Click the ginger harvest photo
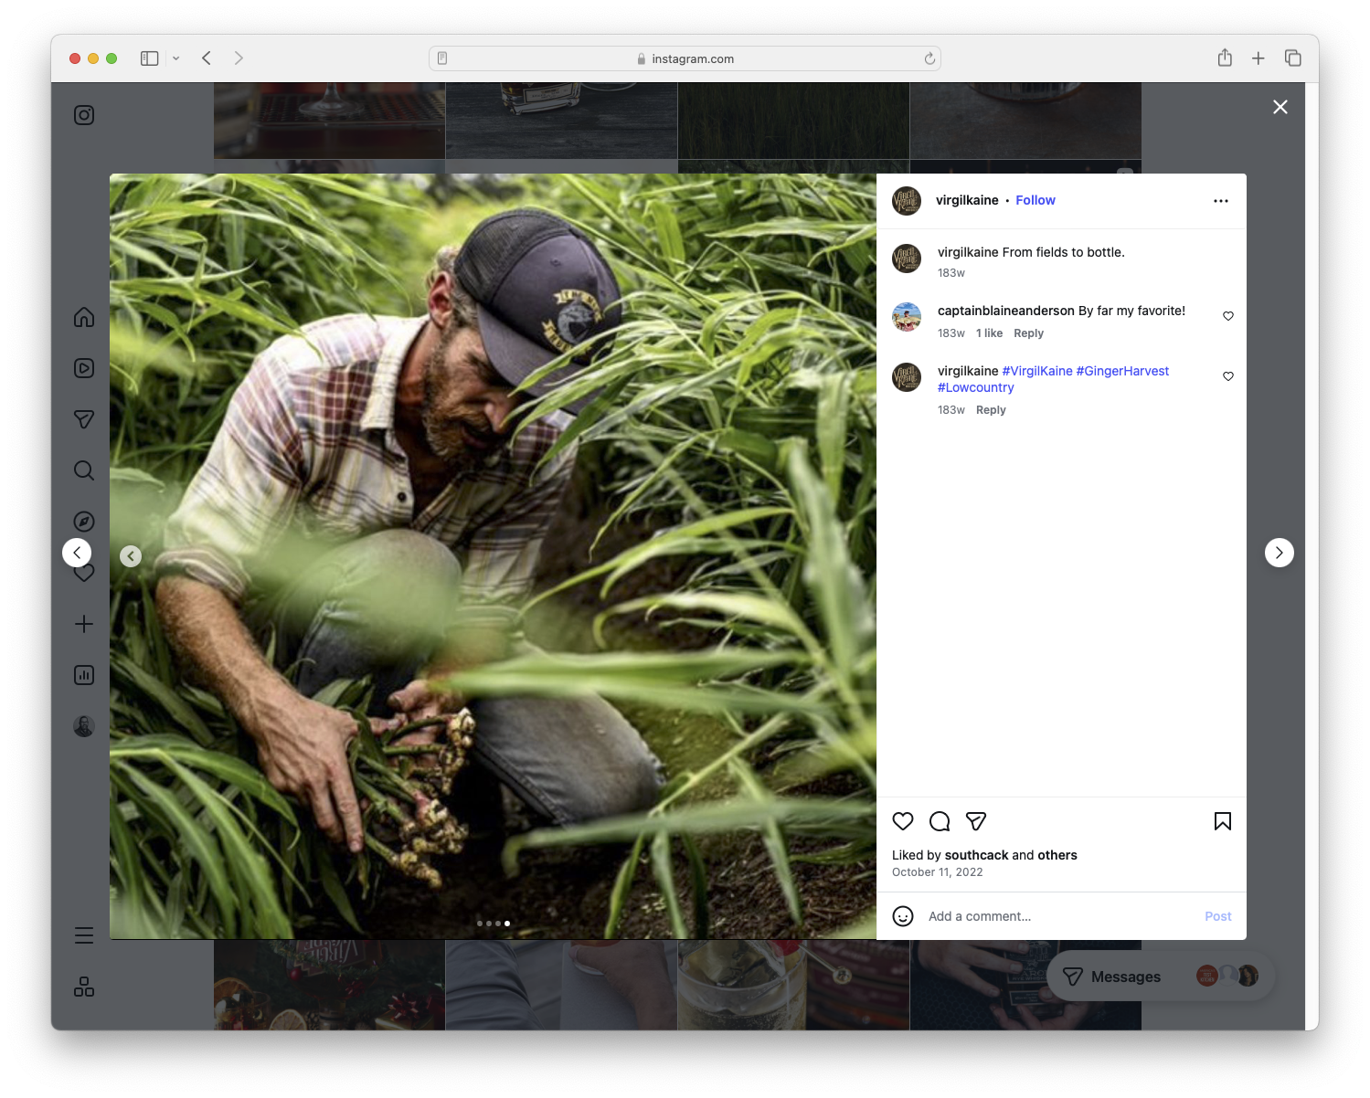The height and width of the screenshot is (1098, 1370). pos(493,556)
